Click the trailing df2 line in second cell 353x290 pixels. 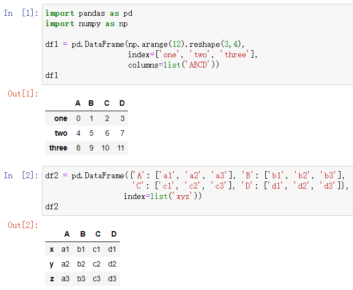click(52, 207)
